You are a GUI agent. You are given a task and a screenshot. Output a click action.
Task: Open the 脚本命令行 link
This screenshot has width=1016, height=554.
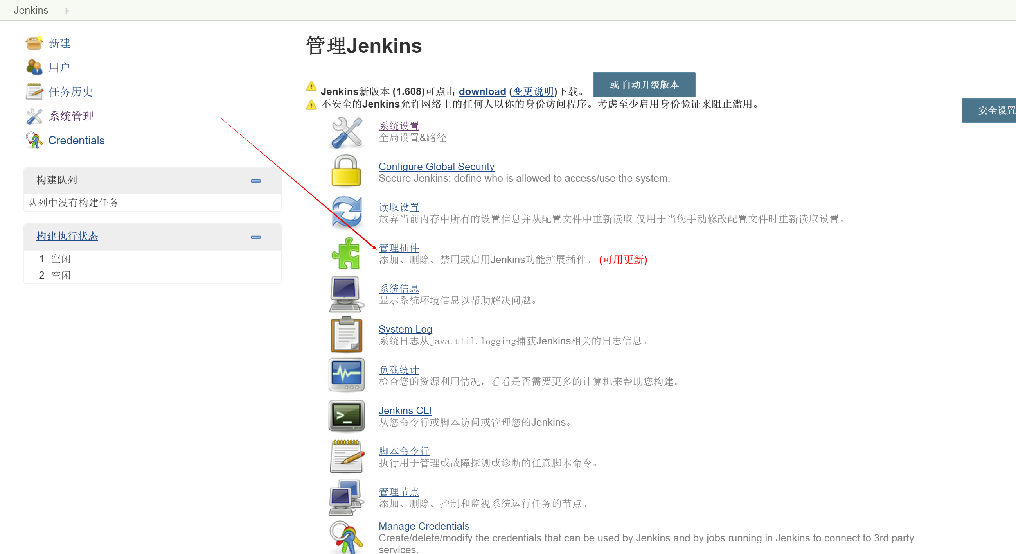pyautogui.click(x=404, y=451)
